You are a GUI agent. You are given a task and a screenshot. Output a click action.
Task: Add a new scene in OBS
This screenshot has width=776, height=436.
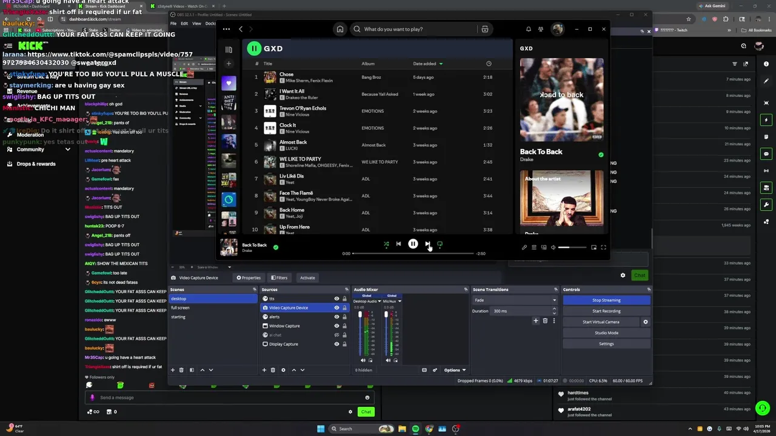click(x=173, y=370)
